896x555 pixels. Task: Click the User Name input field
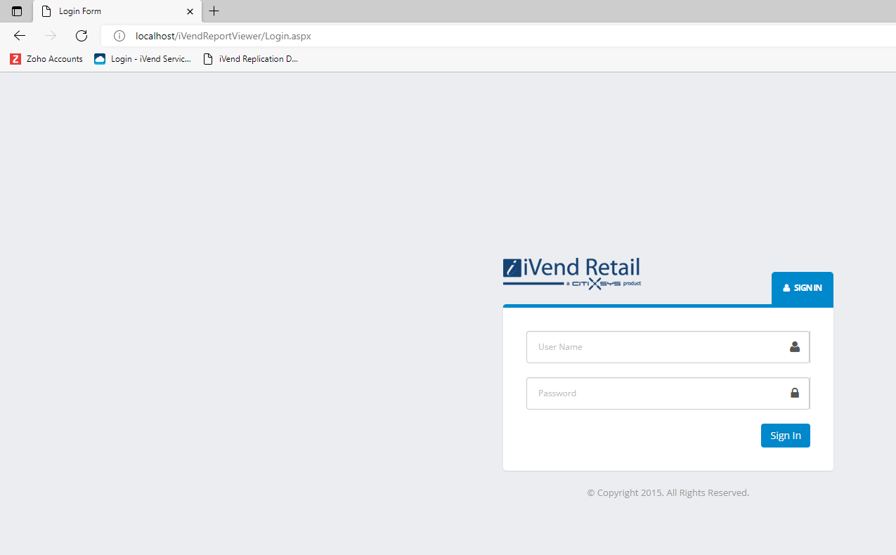point(668,347)
